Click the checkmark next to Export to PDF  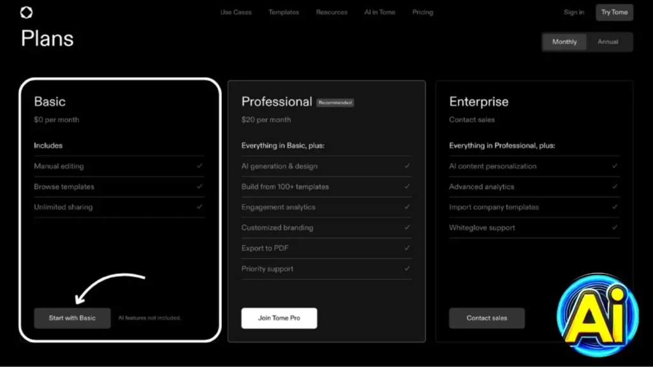click(x=407, y=248)
